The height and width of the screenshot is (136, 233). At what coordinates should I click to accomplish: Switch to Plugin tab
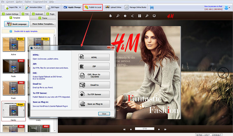pos(50,14)
